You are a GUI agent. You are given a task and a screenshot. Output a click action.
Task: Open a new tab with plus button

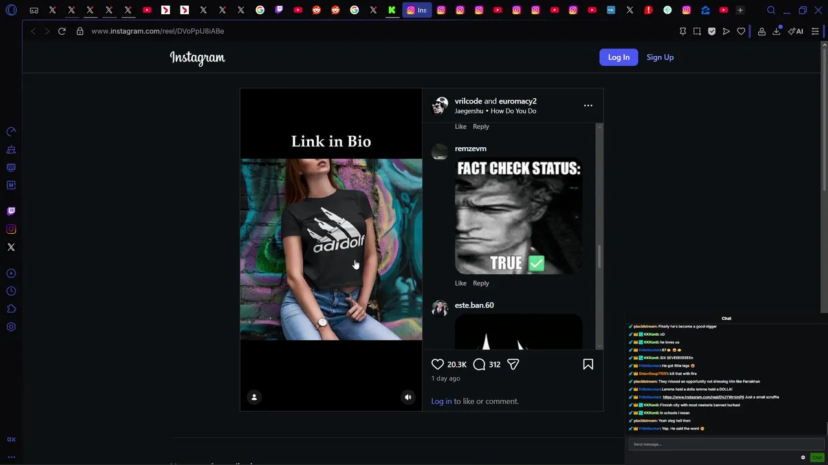point(740,10)
